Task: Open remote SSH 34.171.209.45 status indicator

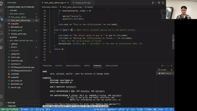Action: pos(10,109)
